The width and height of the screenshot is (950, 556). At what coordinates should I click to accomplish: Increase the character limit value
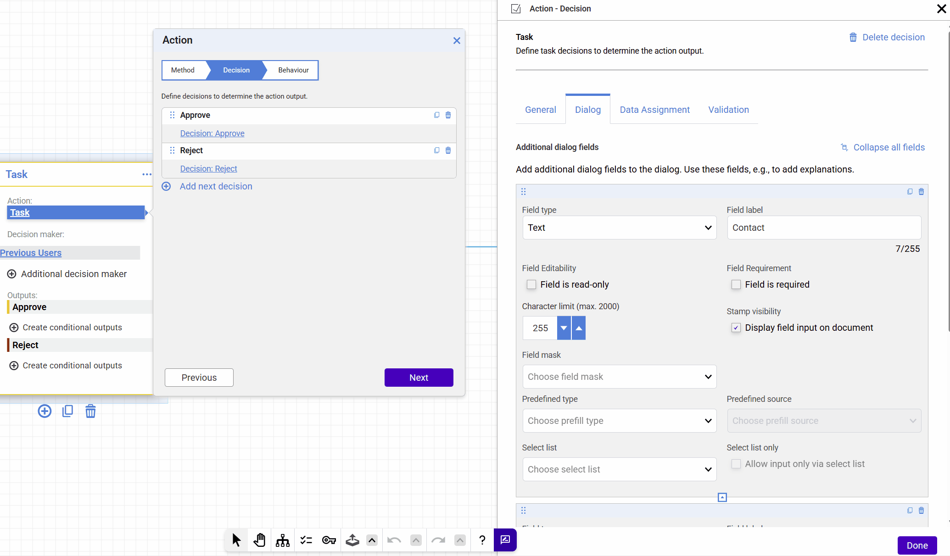(x=579, y=328)
